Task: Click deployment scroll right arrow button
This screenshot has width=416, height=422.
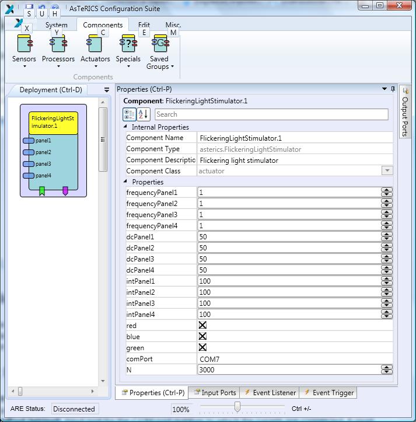Action: 93,391
